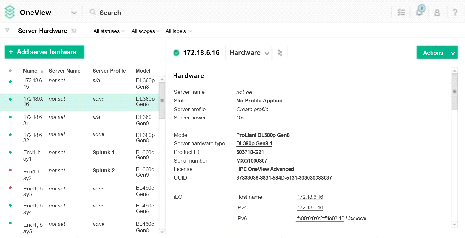The height and width of the screenshot is (238, 465).
Task: Open the All labels filter dropdown
Action: (178, 31)
